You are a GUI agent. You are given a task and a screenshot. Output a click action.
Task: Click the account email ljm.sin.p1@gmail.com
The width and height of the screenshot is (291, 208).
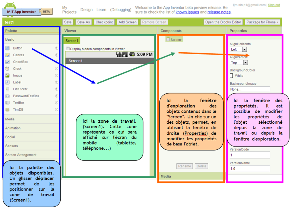click(249, 5)
